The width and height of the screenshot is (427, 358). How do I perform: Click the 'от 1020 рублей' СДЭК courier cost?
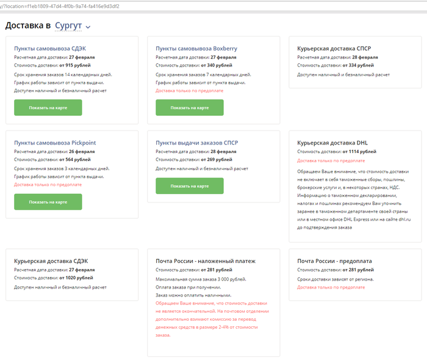coord(76,277)
